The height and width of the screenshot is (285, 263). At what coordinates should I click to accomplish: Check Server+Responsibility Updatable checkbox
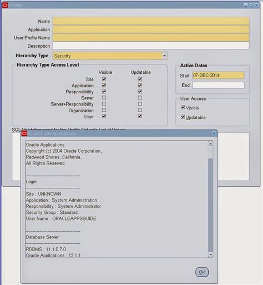click(140, 104)
